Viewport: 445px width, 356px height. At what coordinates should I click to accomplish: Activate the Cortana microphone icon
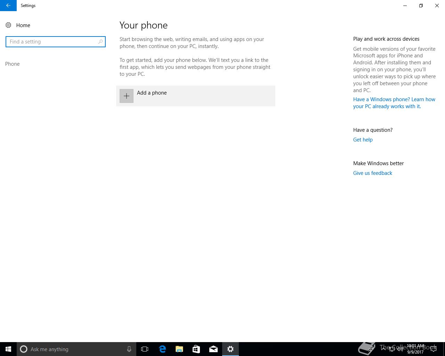[129, 349]
